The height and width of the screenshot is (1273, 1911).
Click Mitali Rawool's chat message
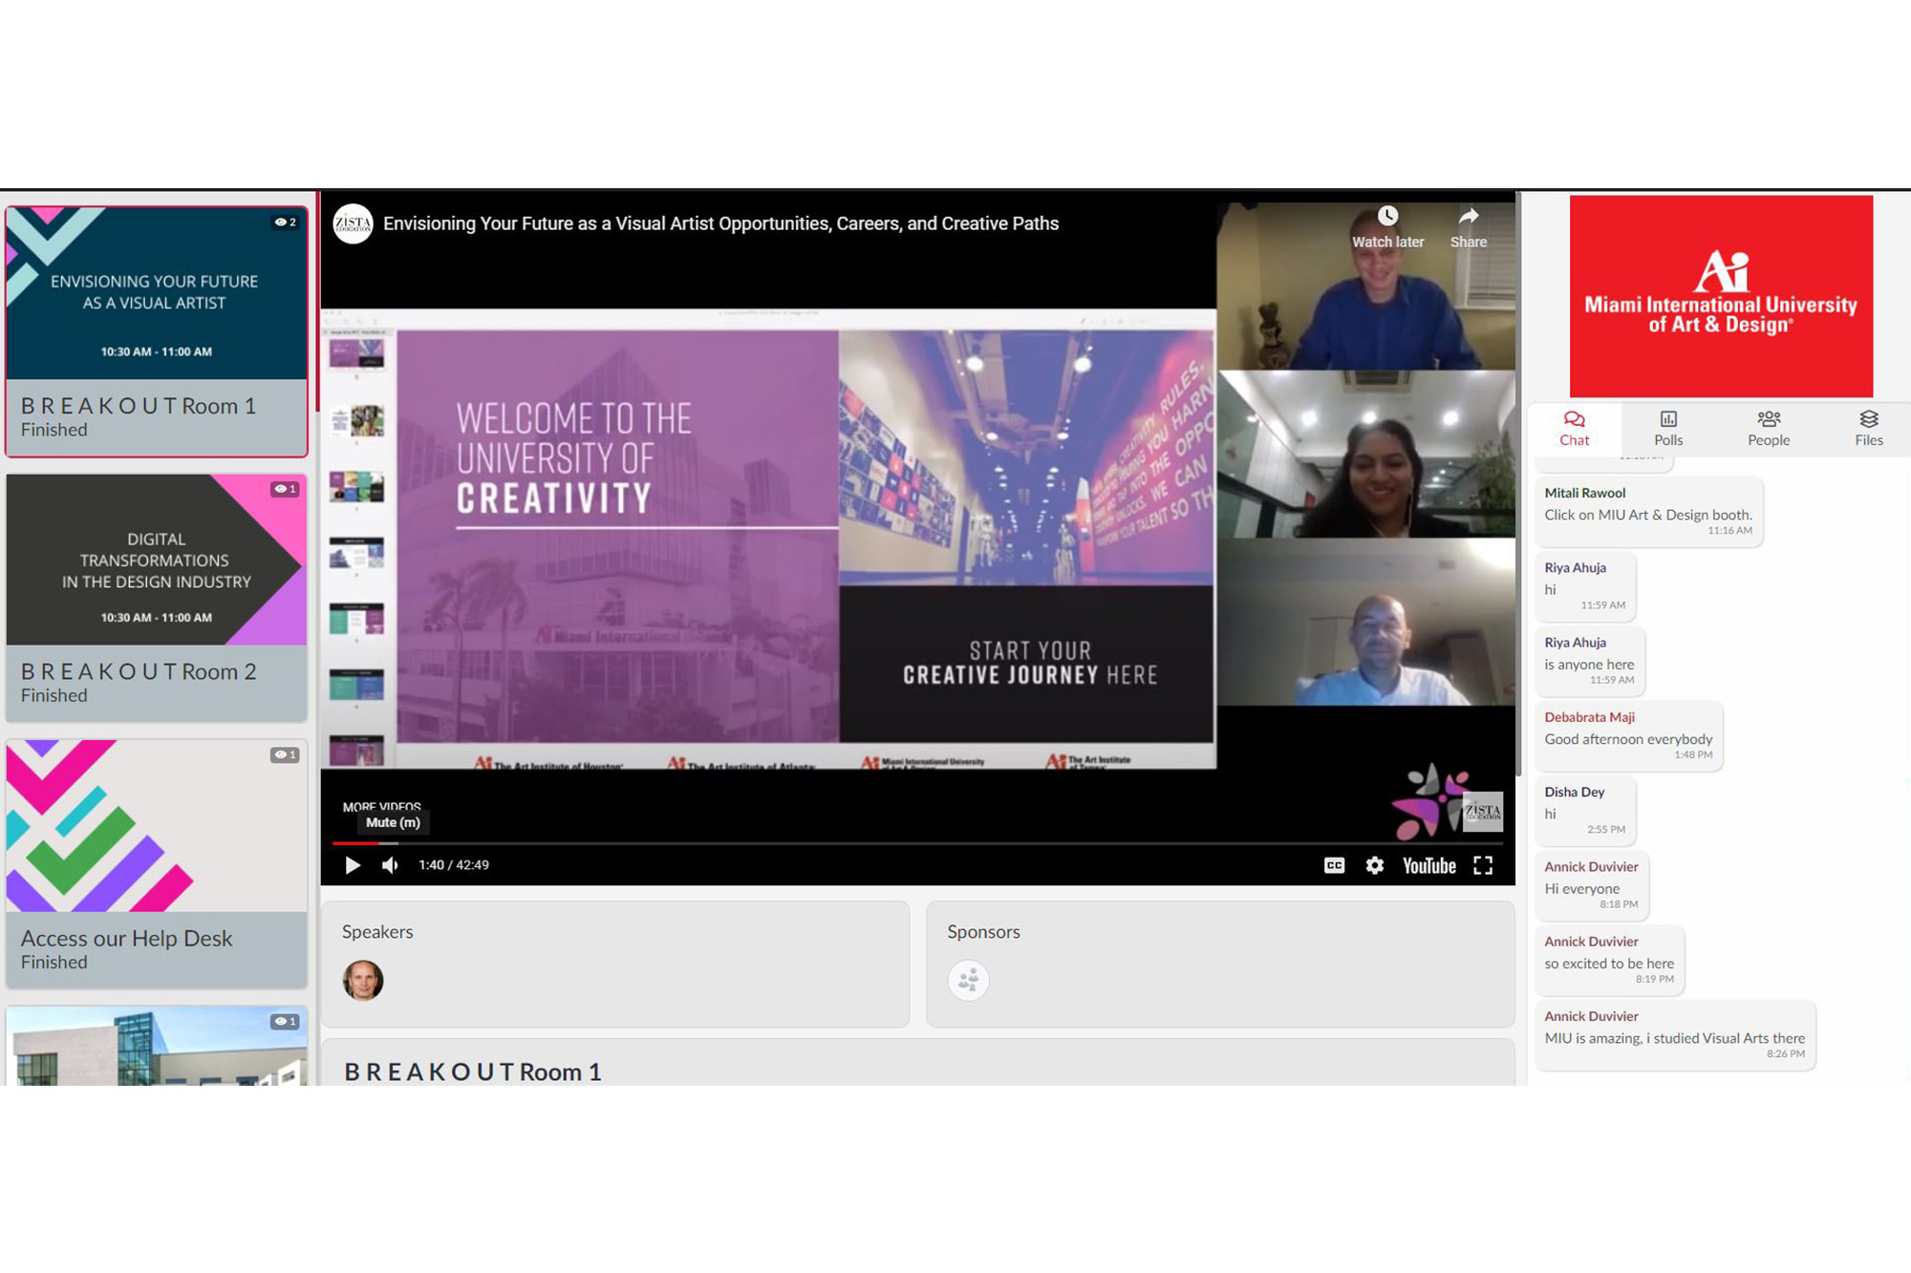click(x=1648, y=512)
